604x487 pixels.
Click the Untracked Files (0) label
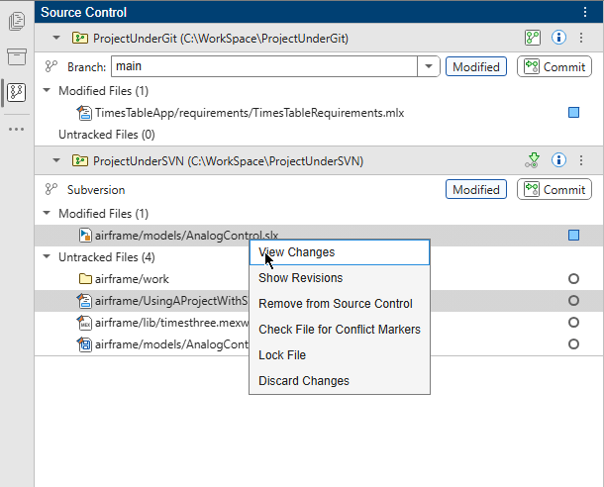[x=107, y=135]
